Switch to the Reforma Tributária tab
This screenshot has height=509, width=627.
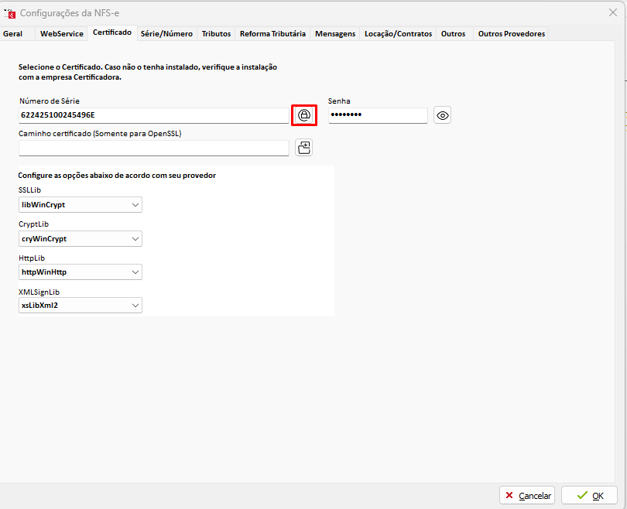pyautogui.click(x=272, y=34)
